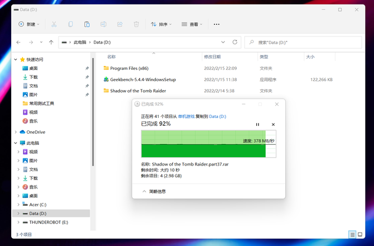Click the Cut scissors icon in toolbar

tap(54, 25)
